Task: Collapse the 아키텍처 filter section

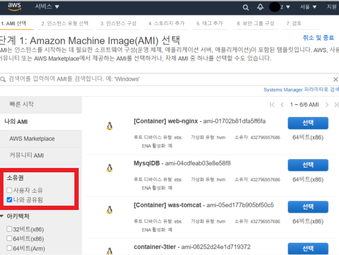Action: pyautogui.click(x=2, y=216)
